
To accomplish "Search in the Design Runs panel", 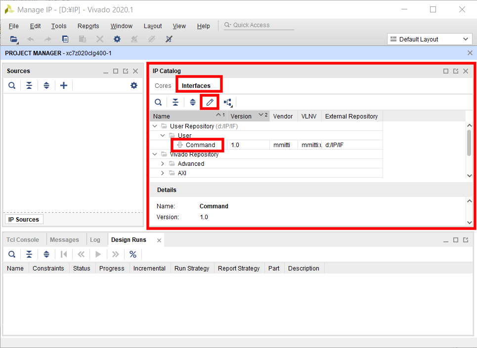I will pyautogui.click(x=12, y=255).
